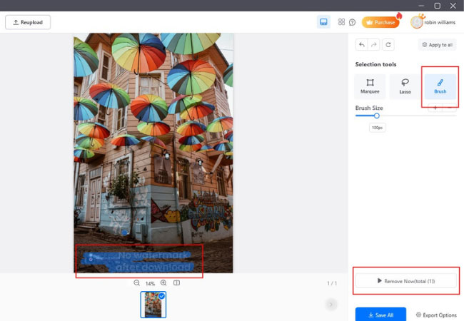The height and width of the screenshot is (321, 464).
Task: Click on the Brush Size slider handle
Action: click(x=377, y=116)
